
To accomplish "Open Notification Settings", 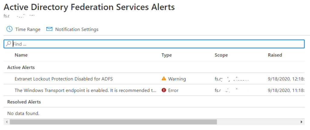I will pos(77,29).
